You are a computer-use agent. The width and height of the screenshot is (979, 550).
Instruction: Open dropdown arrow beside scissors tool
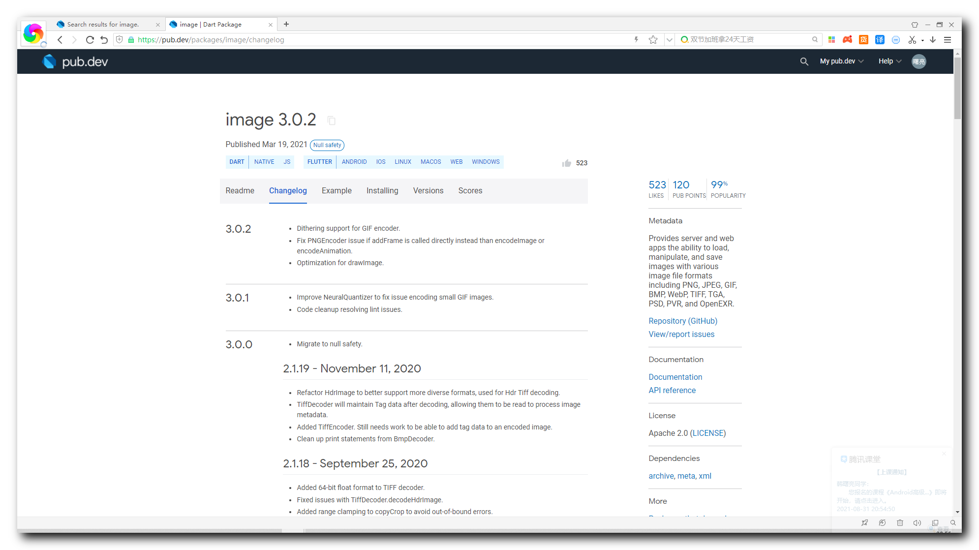(x=922, y=40)
